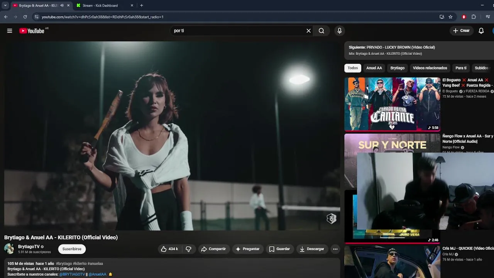Dislike the KILERITO video

[x=188, y=249]
